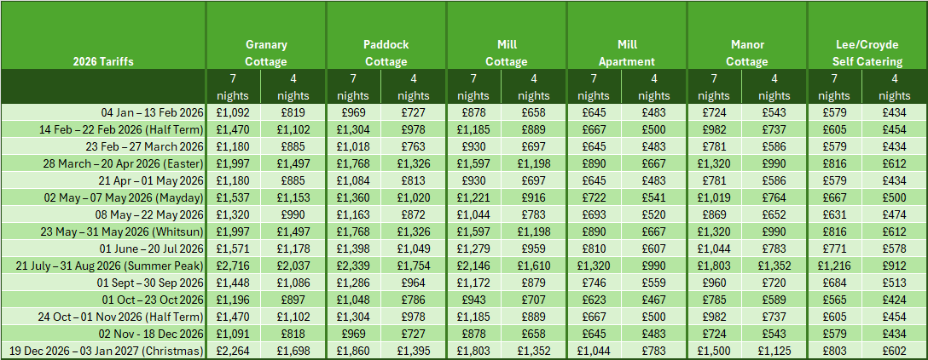Image resolution: width=928 pixels, height=360 pixels.
Task: Select the £1,044 Mill Apartment Christmas price
Action: tap(594, 351)
